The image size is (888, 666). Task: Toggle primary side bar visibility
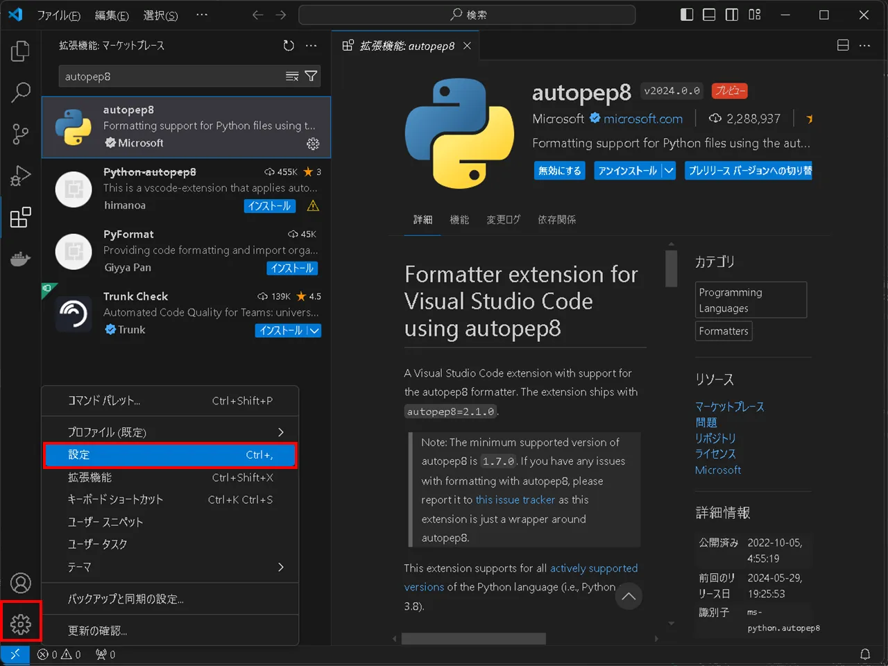click(687, 15)
